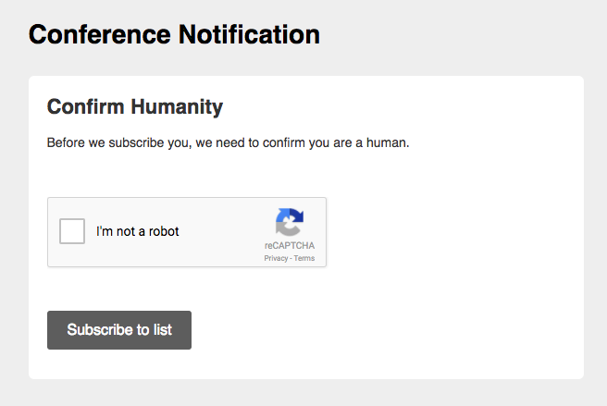Click the Confirm Humanity section heading

pyautogui.click(x=135, y=107)
